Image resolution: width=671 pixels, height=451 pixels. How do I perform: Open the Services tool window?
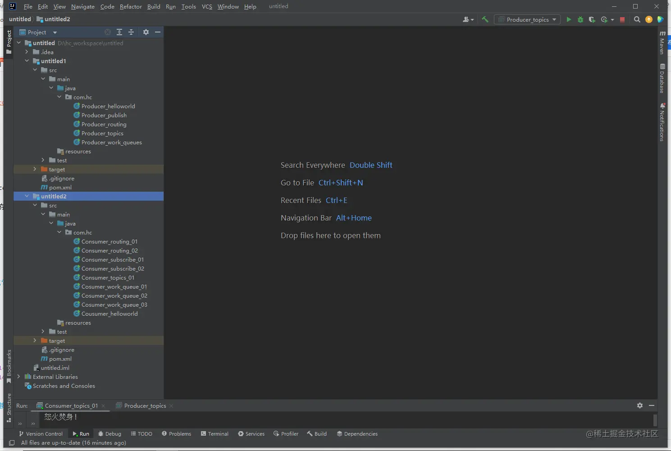click(251, 434)
